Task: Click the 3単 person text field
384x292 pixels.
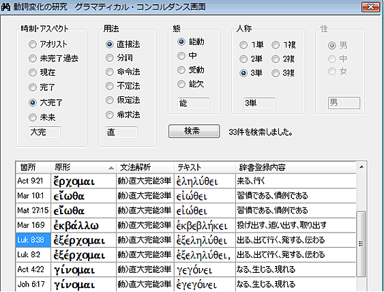Action: pyautogui.click(x=259, y=103)
